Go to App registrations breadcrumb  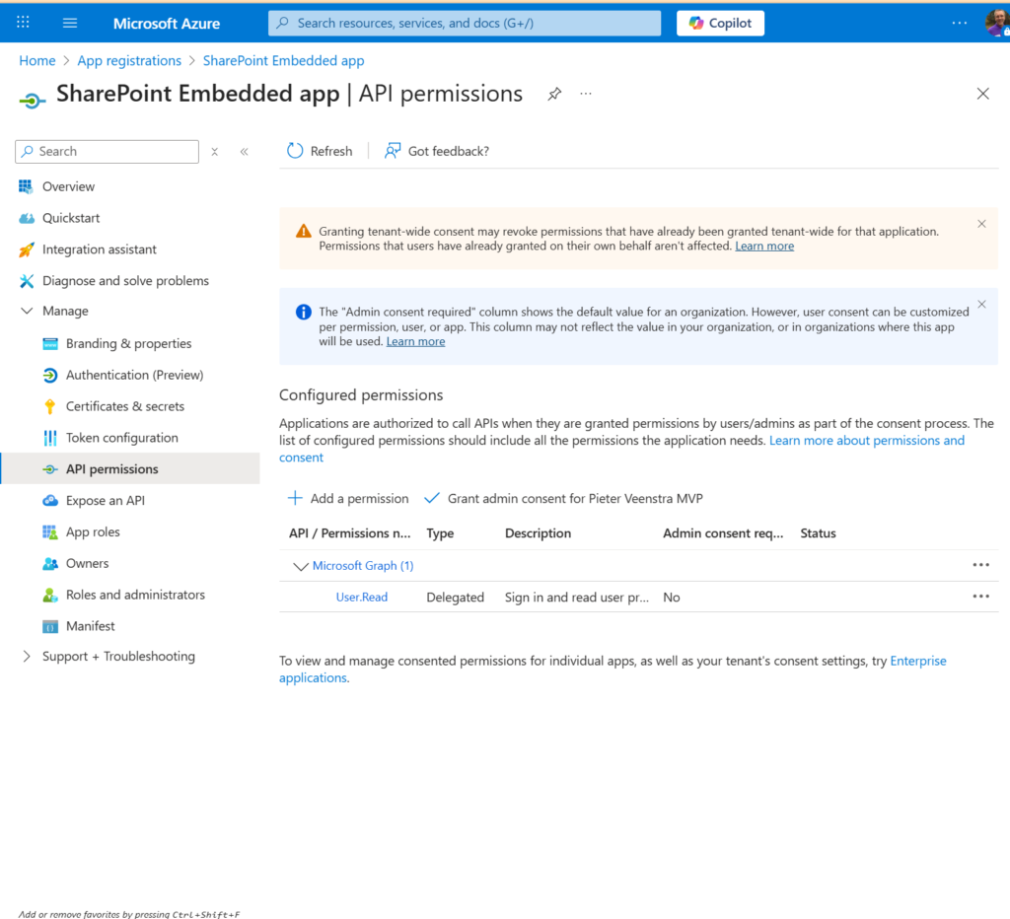(x=129, y=60)
